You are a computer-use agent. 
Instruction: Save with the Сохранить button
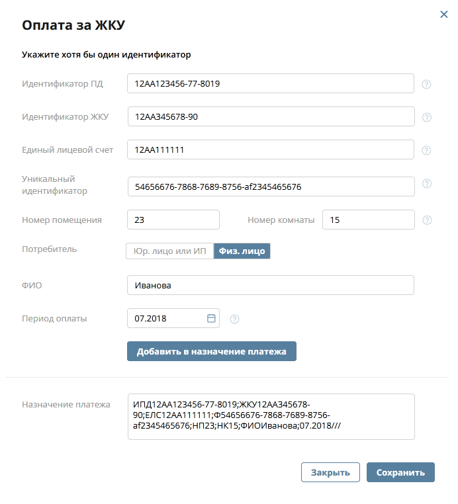click(400, 472)
